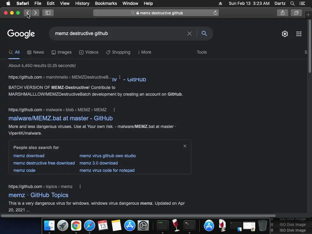Screen dimensions: 312x234
Task: Open options for github topics memz result
Action: 80,186
